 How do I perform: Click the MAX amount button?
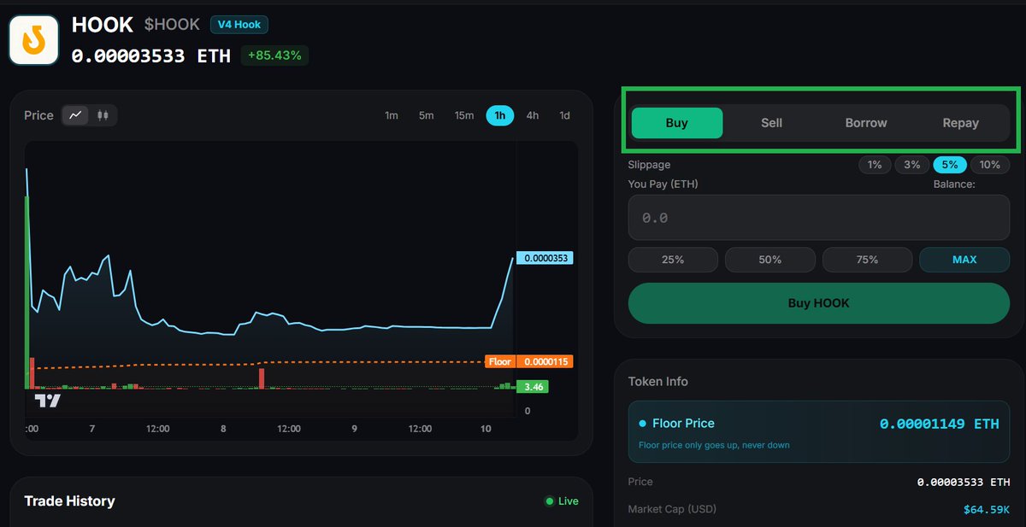click(x=964, y=260)
